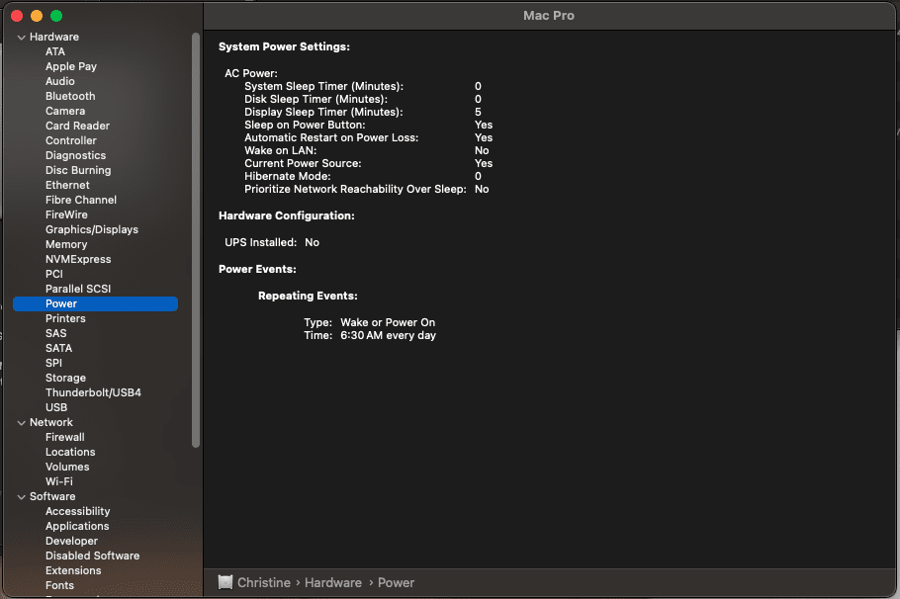Click the sidebar vertical scrollbar

pyautogui.click(x=196, y=237)
